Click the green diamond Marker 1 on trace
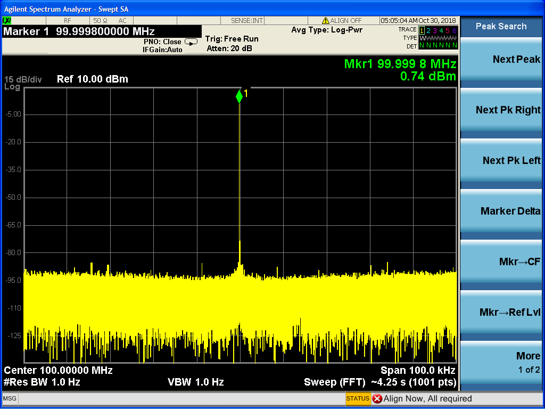Viewport: 545px width, 409px height. tap(239, 96)
